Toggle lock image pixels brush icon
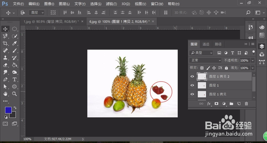The width and height of the screenshot is (267, 143). click(x=208, y=68)
